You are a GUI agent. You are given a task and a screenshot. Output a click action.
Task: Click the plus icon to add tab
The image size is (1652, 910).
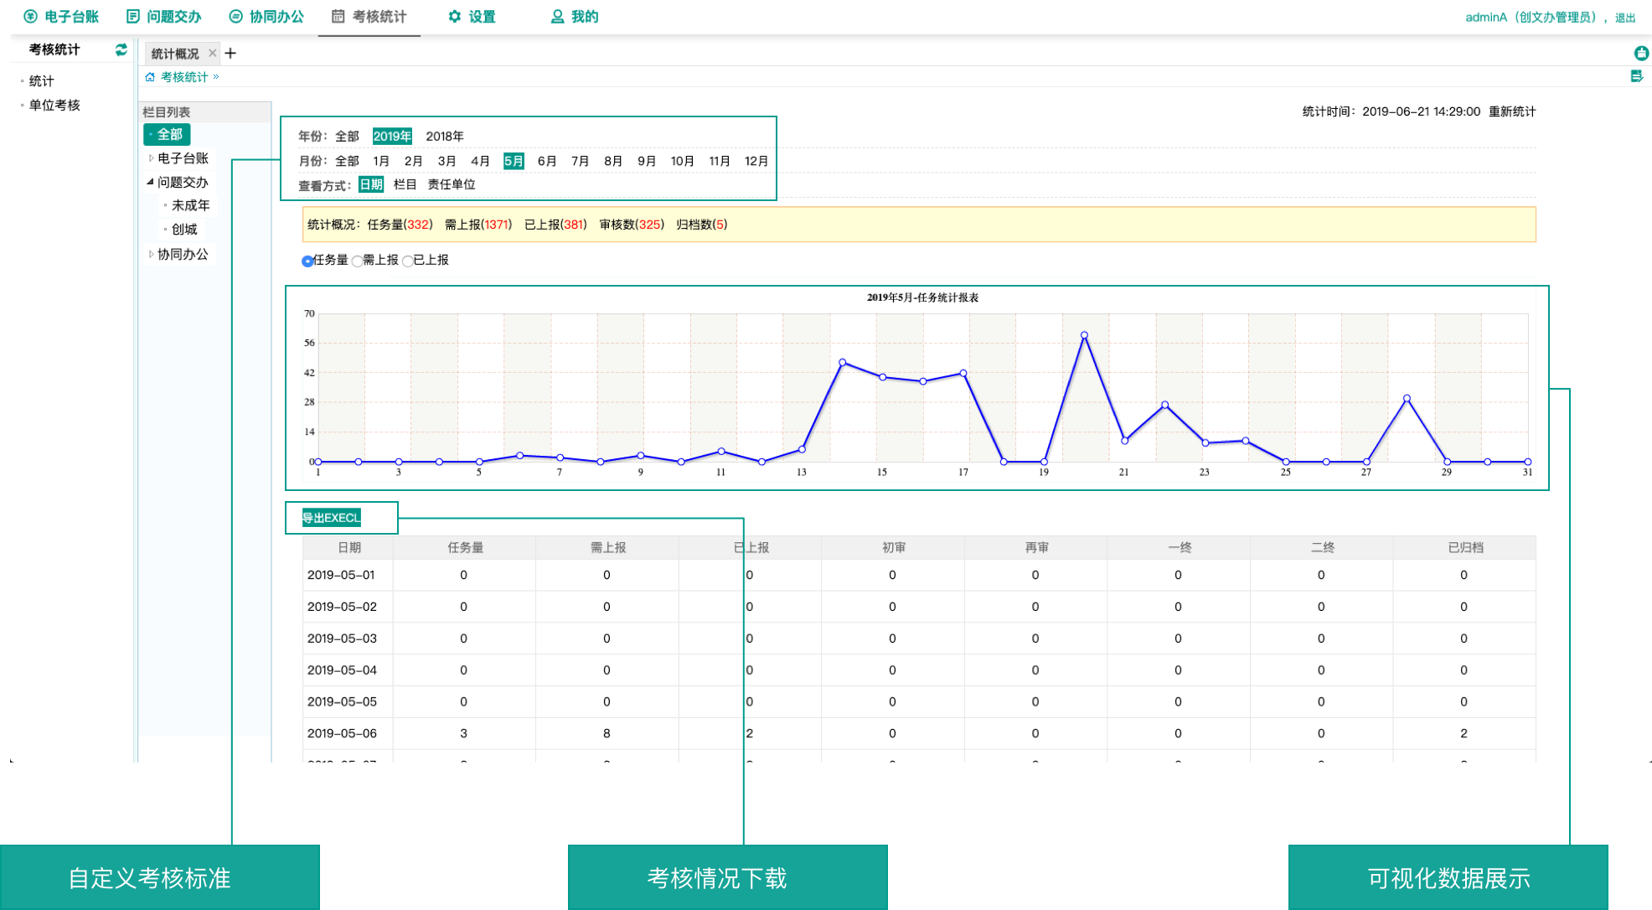tap(230, 54)
